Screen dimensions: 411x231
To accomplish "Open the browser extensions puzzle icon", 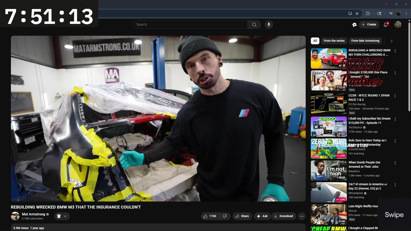I will click(368, 13).
